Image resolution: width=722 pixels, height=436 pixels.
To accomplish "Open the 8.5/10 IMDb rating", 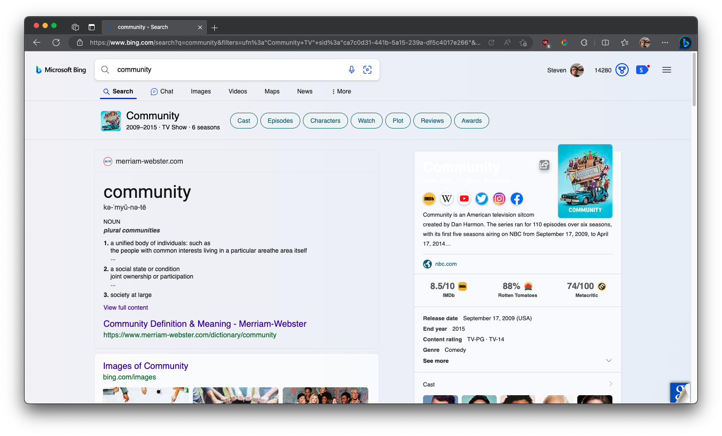I will pos(448,289).
